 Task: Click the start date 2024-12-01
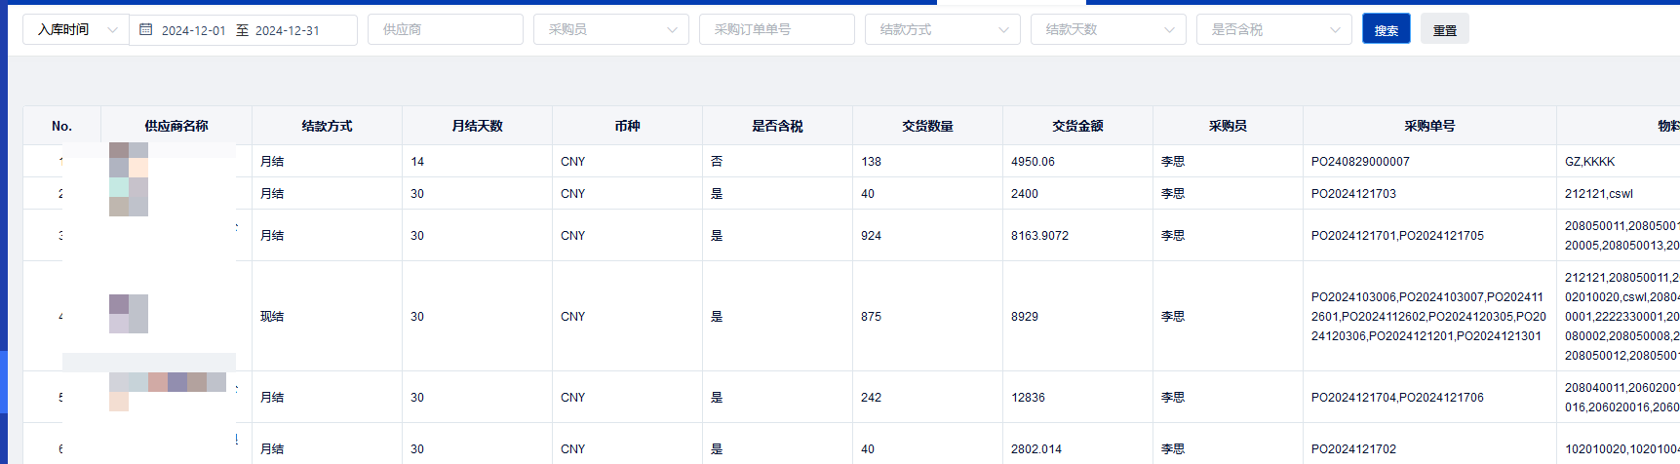click(x=193, y=31)
